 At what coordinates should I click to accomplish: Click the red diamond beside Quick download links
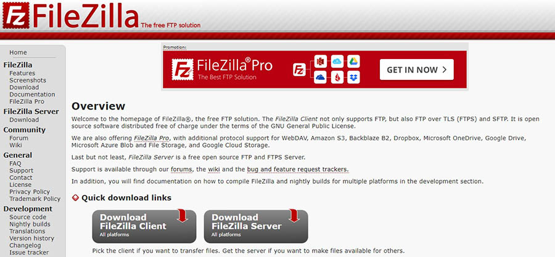coord(75,198)
